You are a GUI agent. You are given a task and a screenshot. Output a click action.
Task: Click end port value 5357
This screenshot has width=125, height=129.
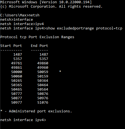point(44,59)
